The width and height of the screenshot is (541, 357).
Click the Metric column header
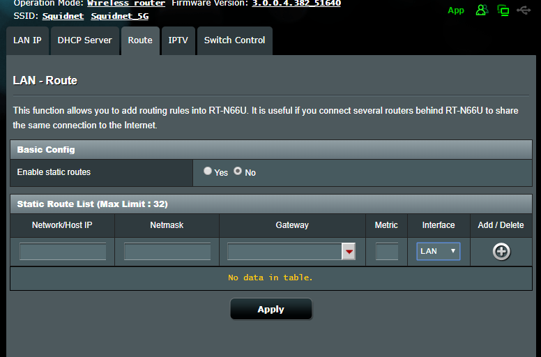coord(386,225)
